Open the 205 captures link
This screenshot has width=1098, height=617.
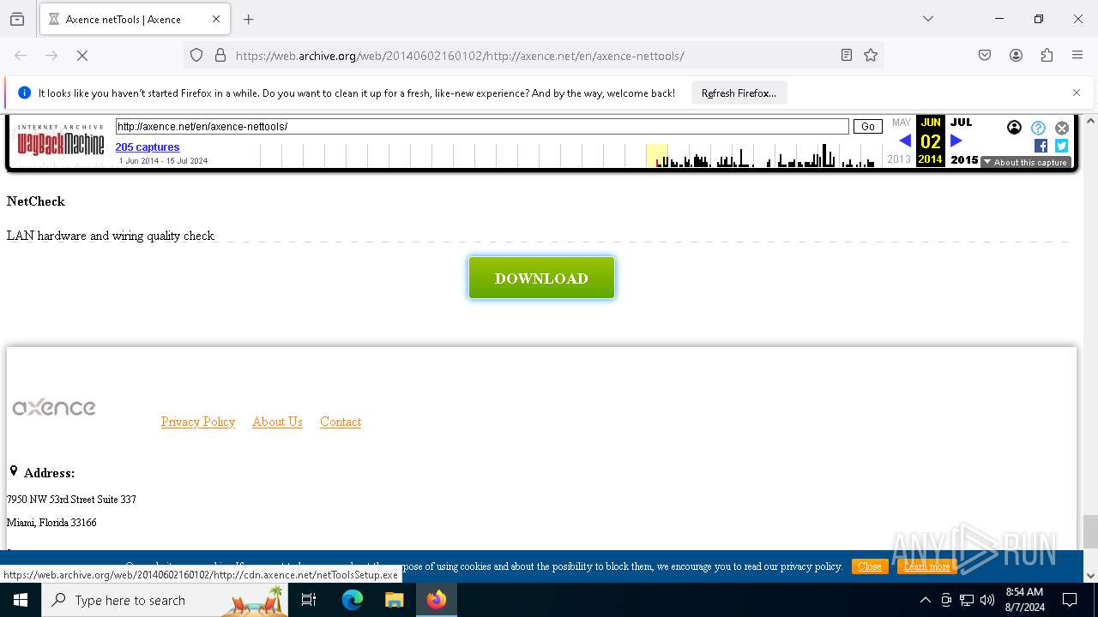[x=148, y=147]
